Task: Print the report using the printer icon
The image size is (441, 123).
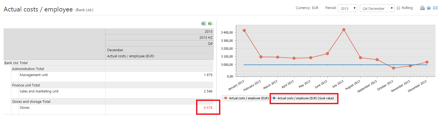Action: (422, 8)
